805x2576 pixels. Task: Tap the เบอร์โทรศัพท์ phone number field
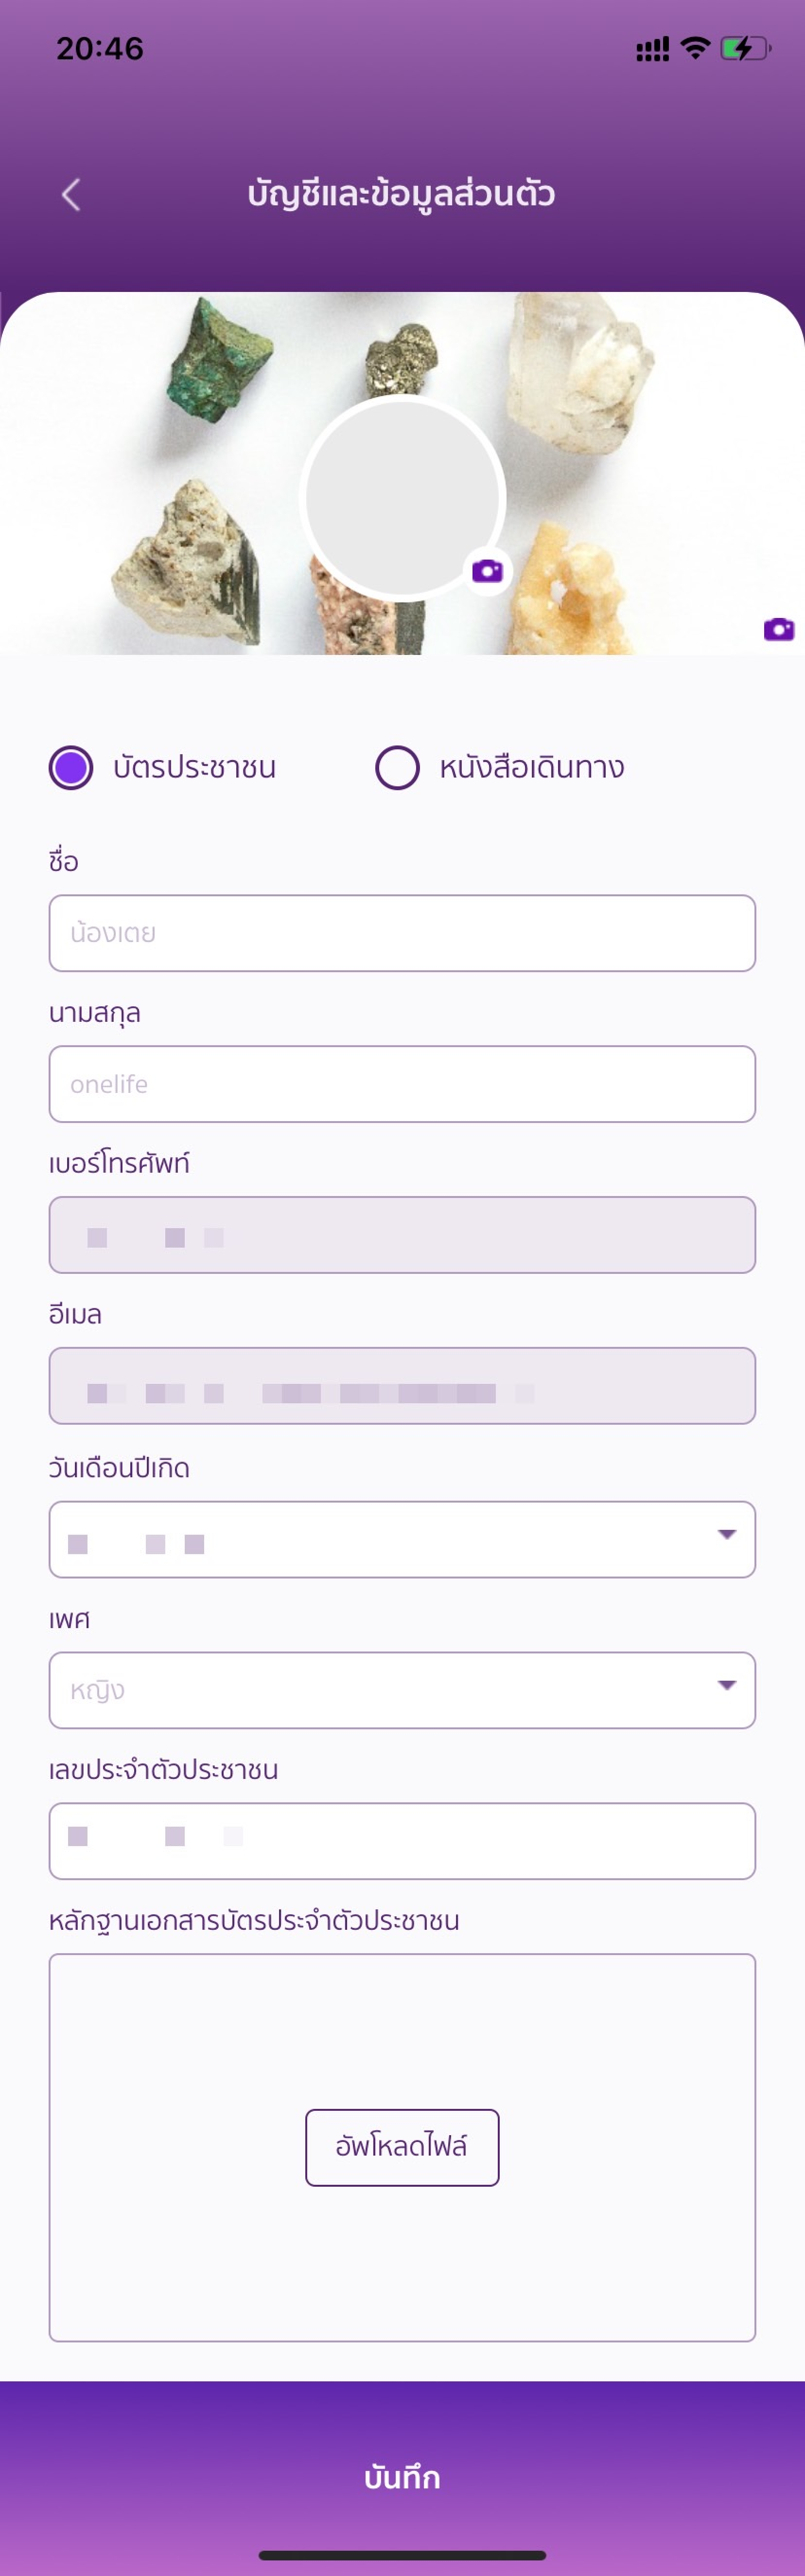coord(402,1235)
